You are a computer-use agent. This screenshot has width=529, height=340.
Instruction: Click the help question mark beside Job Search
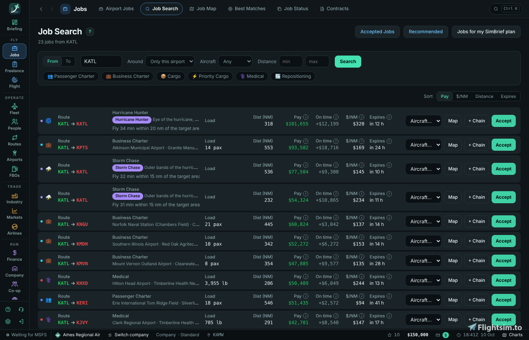90,32
